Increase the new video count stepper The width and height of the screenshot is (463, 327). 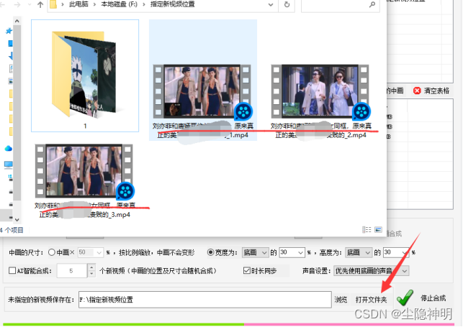point(91,267)
